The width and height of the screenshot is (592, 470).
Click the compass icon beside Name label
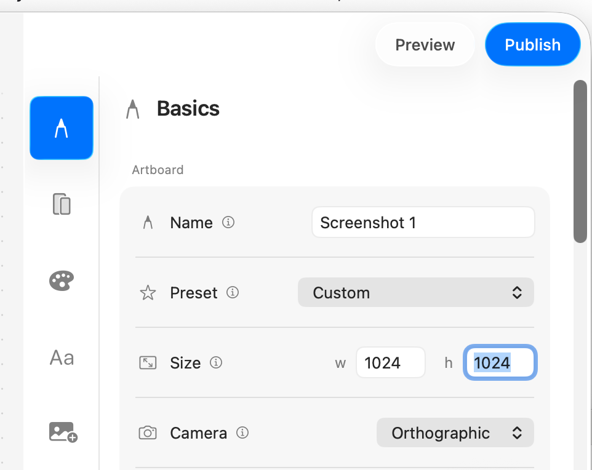(x=148, y=222)
